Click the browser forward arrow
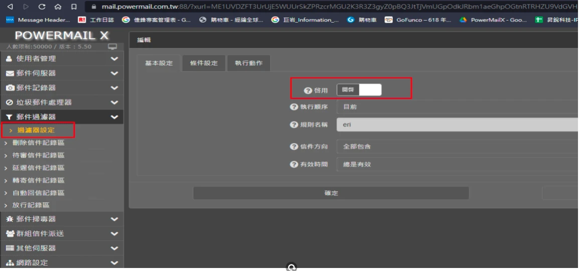The image size is (580, 271). (26, 7)
